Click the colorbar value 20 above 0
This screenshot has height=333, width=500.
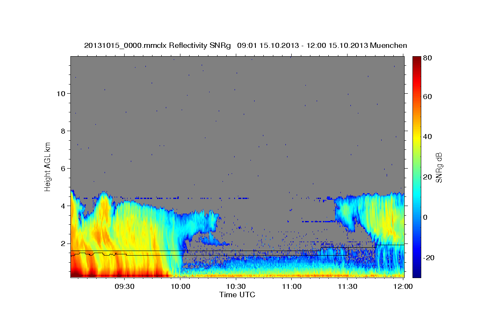428,177
